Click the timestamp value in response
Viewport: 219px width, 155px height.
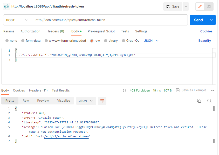pos(72,123)
